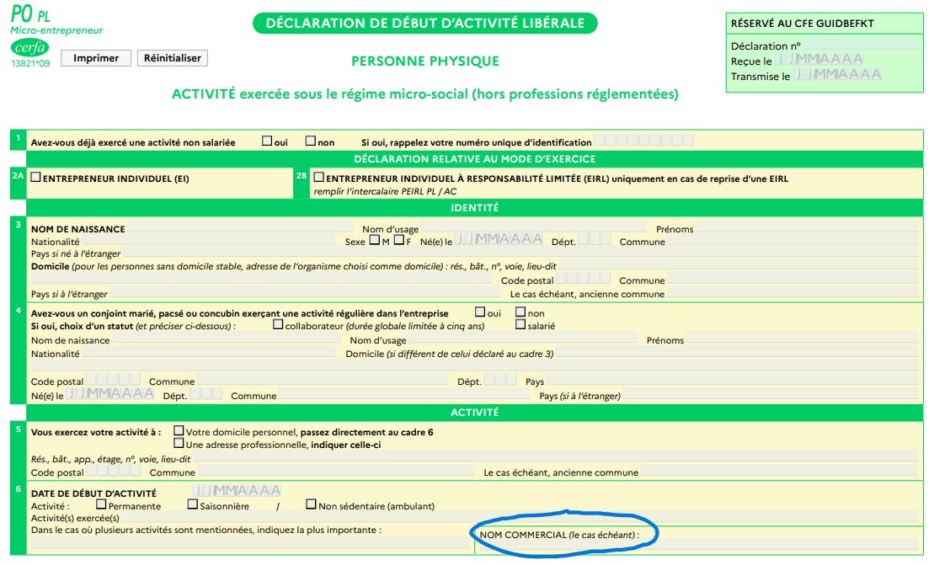Select the 'collaborateur' statut checkbox
This screenshot has width=934, height=565.
click(277, 323)
